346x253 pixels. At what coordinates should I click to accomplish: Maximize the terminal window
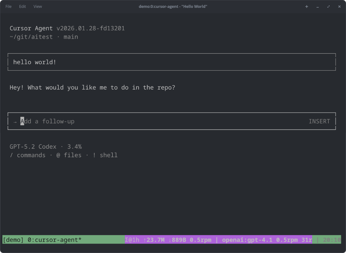(329, 7)
